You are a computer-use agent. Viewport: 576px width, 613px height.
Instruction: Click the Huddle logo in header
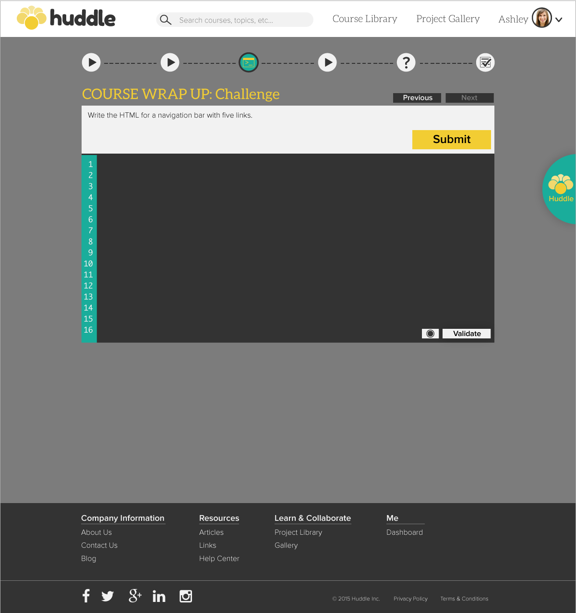(66, 18)
